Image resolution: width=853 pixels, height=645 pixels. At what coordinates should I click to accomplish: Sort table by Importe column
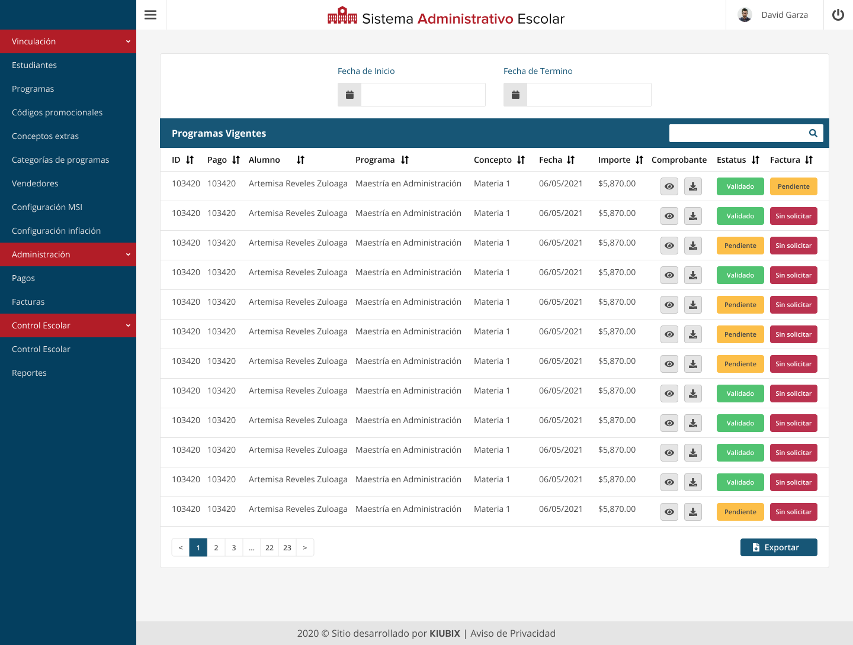[639, 160]
